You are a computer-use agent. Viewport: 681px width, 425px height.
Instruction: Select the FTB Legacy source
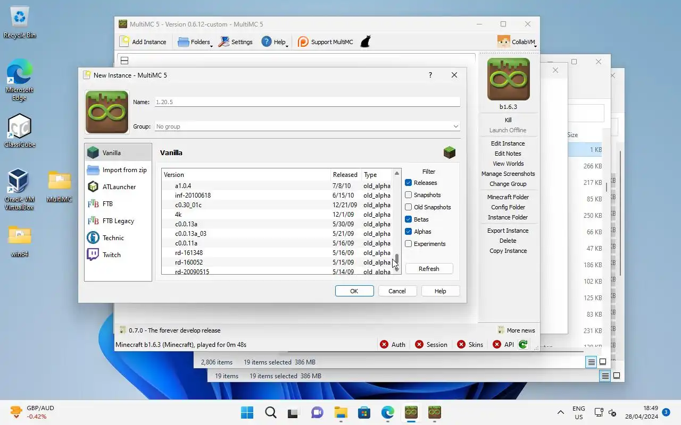118,221
